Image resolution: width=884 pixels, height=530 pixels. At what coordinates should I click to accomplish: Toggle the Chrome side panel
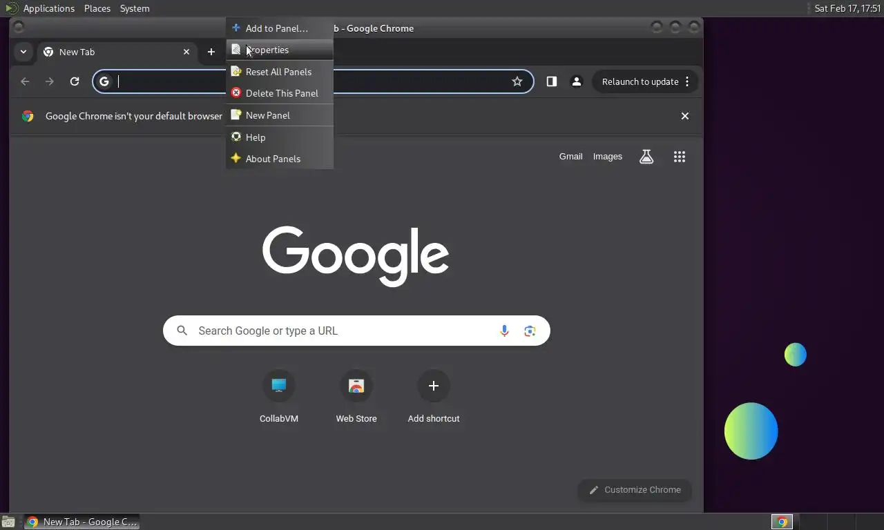pyautogui.click(x=552, y=81)
